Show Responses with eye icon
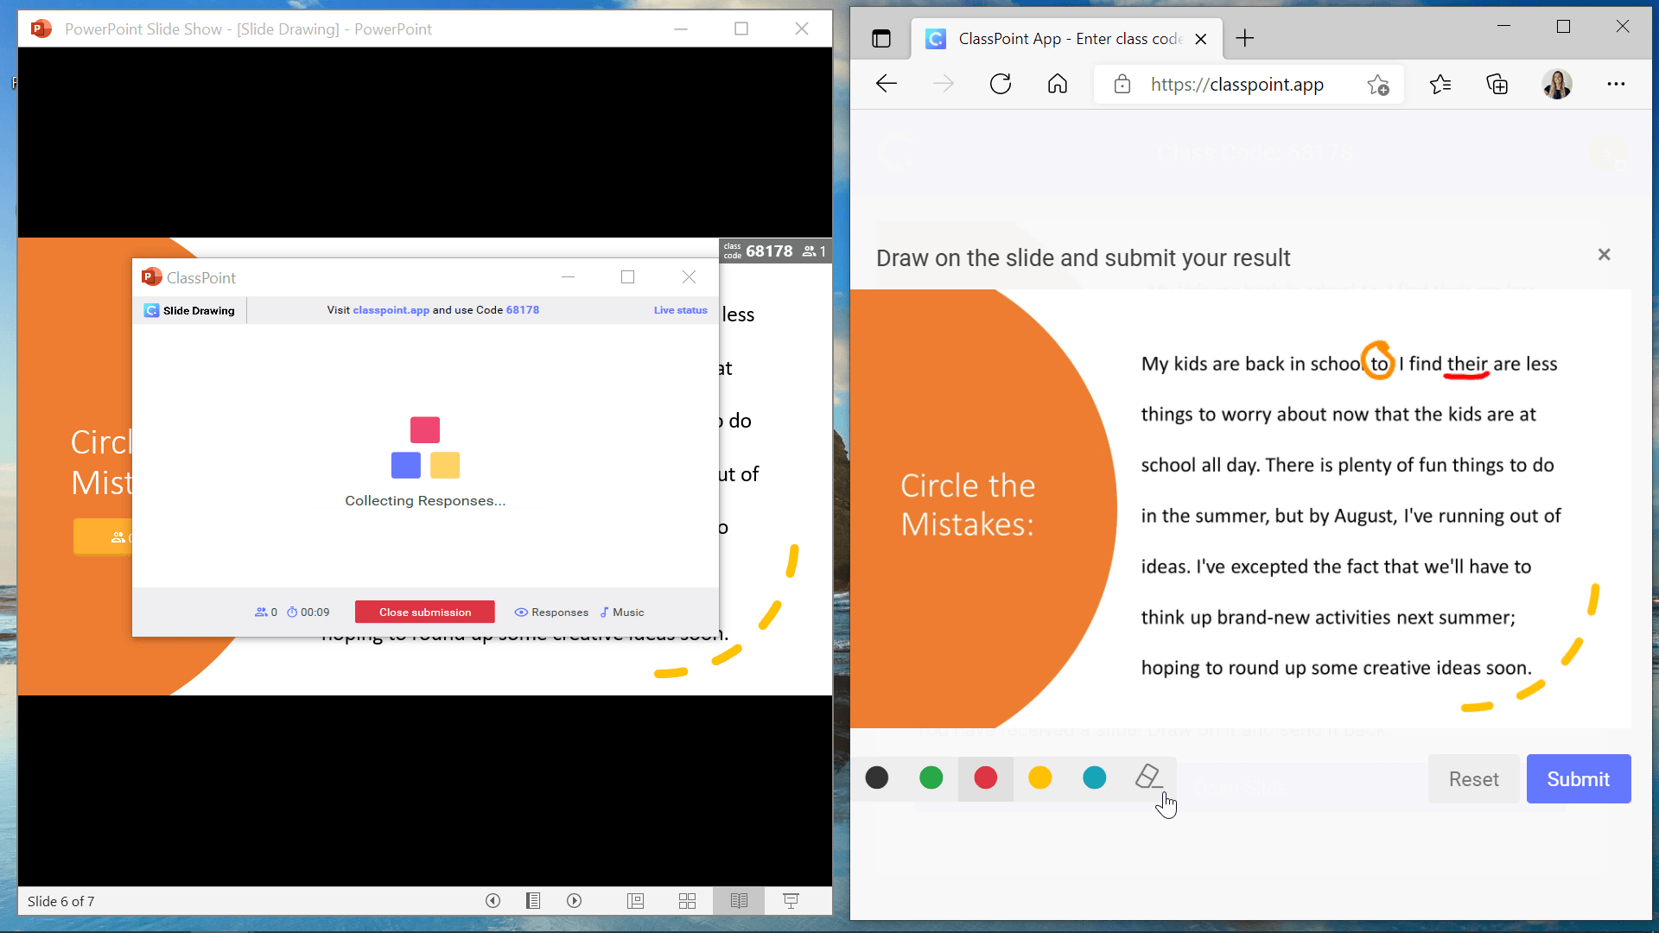This screenshot has width=1659, height=933. tap(551, 612)
